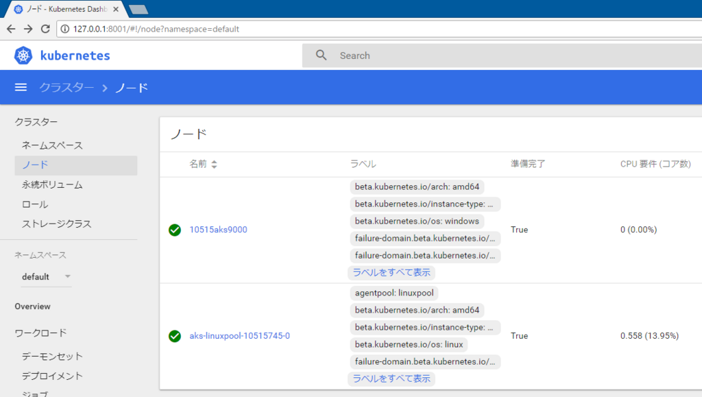Open ロール in sidebar
Viewport: 702px width, 397px height.
pos(35,204)
